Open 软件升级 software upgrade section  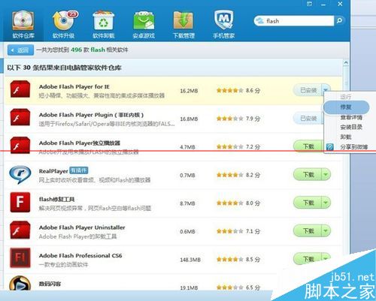tap(63, 24)
